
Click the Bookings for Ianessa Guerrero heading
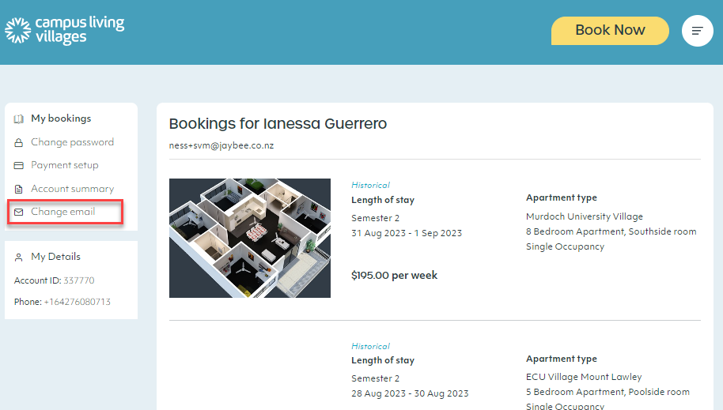278,123
